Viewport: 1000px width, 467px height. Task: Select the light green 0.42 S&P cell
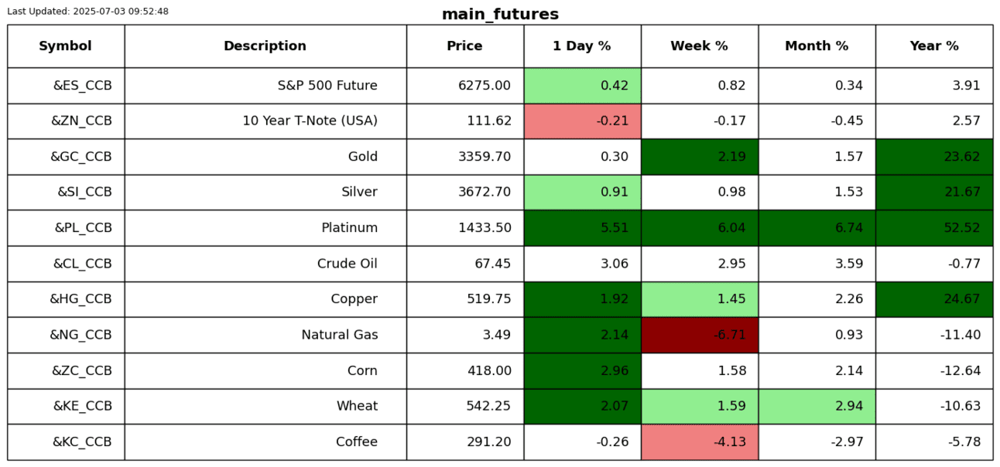(x=582, y=86)
